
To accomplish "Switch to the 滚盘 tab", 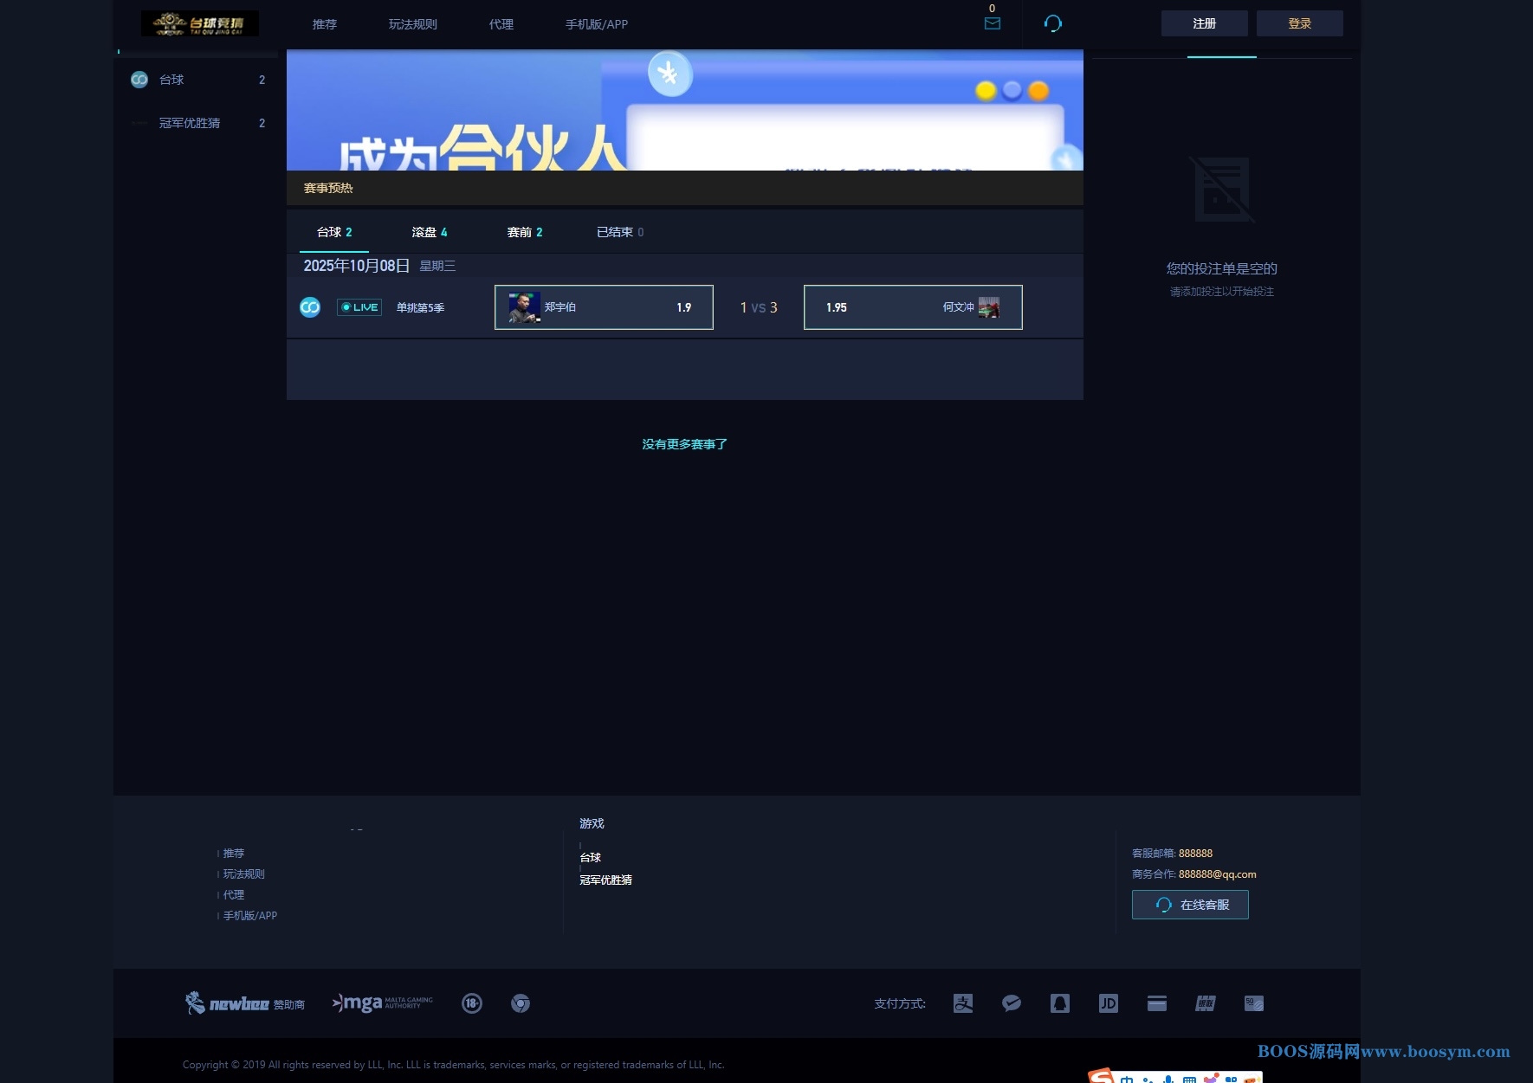I will pyautogui.click(x=430, y=232).
